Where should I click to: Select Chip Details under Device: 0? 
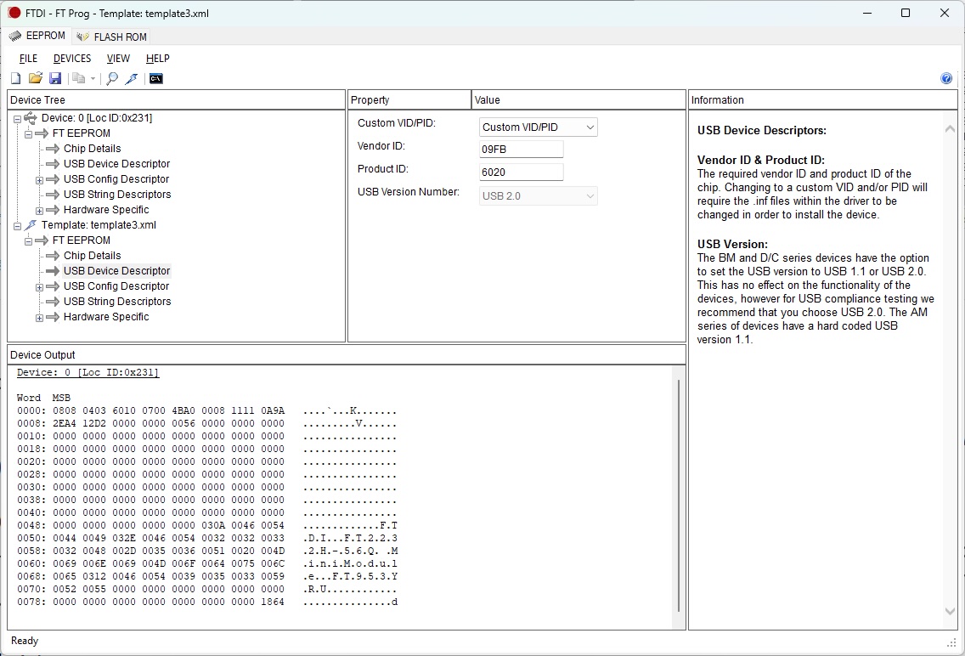point(92,149)
